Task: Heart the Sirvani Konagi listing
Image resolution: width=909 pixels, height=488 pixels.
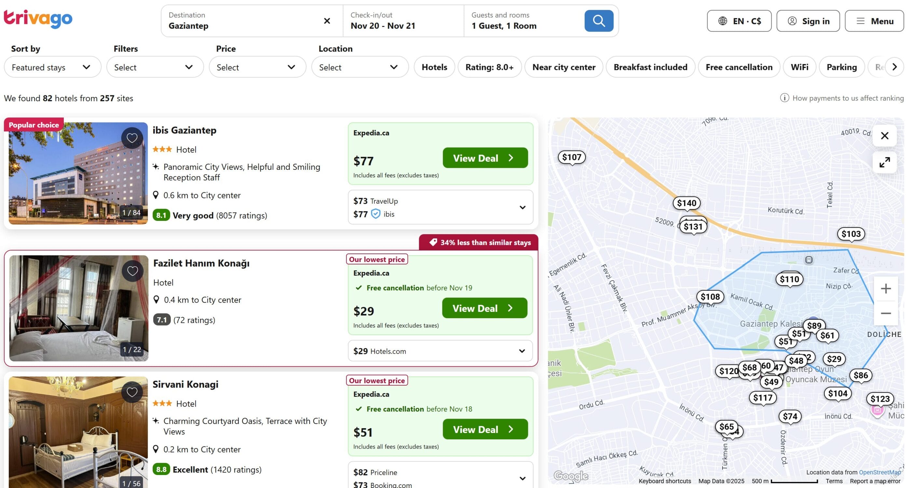Action: coord(132,392)
